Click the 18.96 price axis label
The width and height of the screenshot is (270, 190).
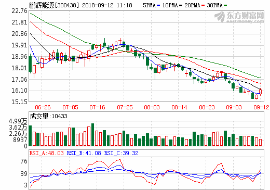click(20, 57)
